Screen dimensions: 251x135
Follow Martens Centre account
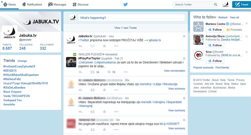(x=215, y=30)
